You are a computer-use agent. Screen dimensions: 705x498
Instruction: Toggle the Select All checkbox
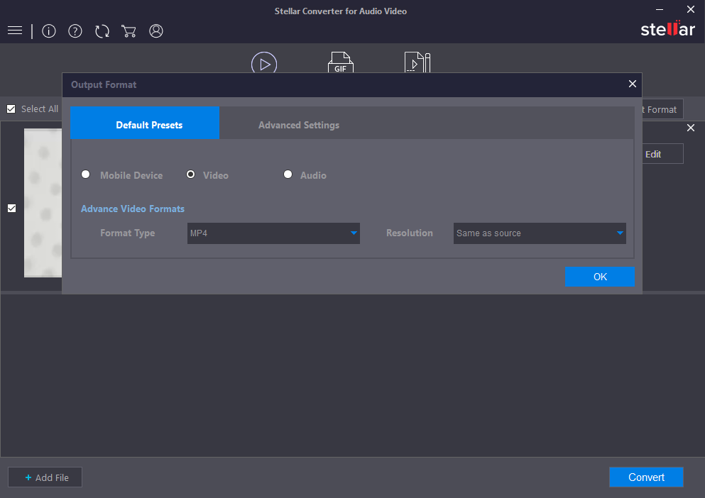click(11, 109)
